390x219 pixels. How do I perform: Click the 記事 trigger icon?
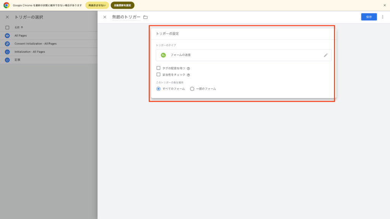coord(7,60)
